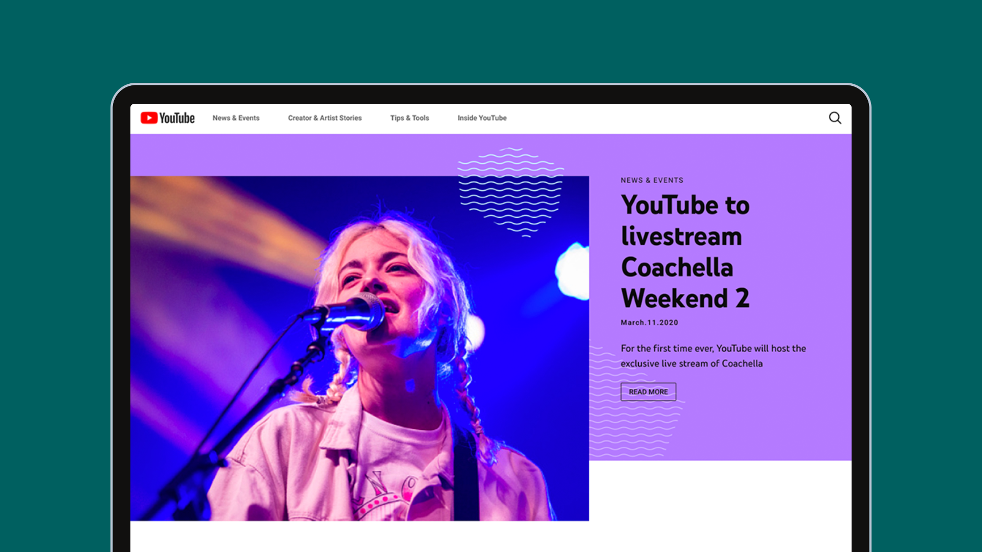The image size is (982, 552).
Task: Click the article summary about exclusive live stream
Action: pos(713,356)
